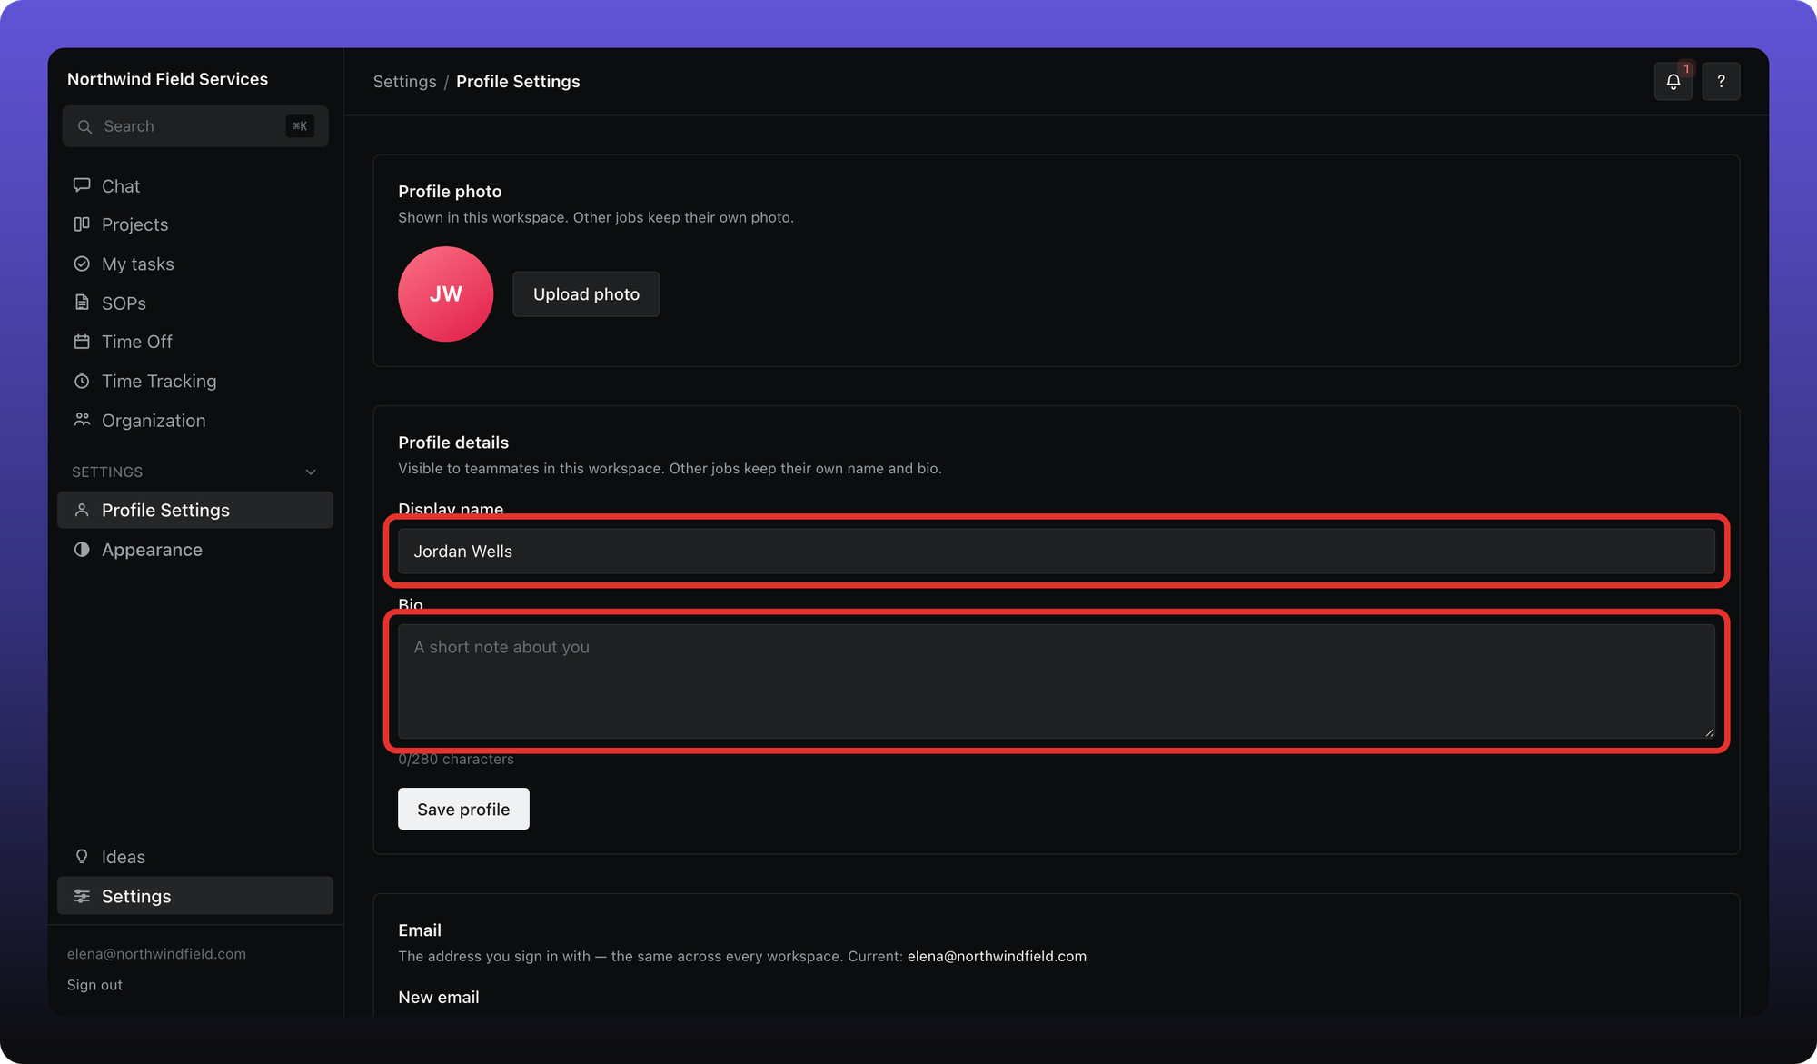Collapse the SETTINGS section chevron
Screen dimensions: 1817x1064
pos(311,472)
